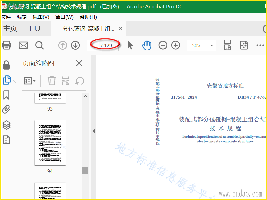Go to next page arrow
Screen dimensions: 267x200
point(75,45)
